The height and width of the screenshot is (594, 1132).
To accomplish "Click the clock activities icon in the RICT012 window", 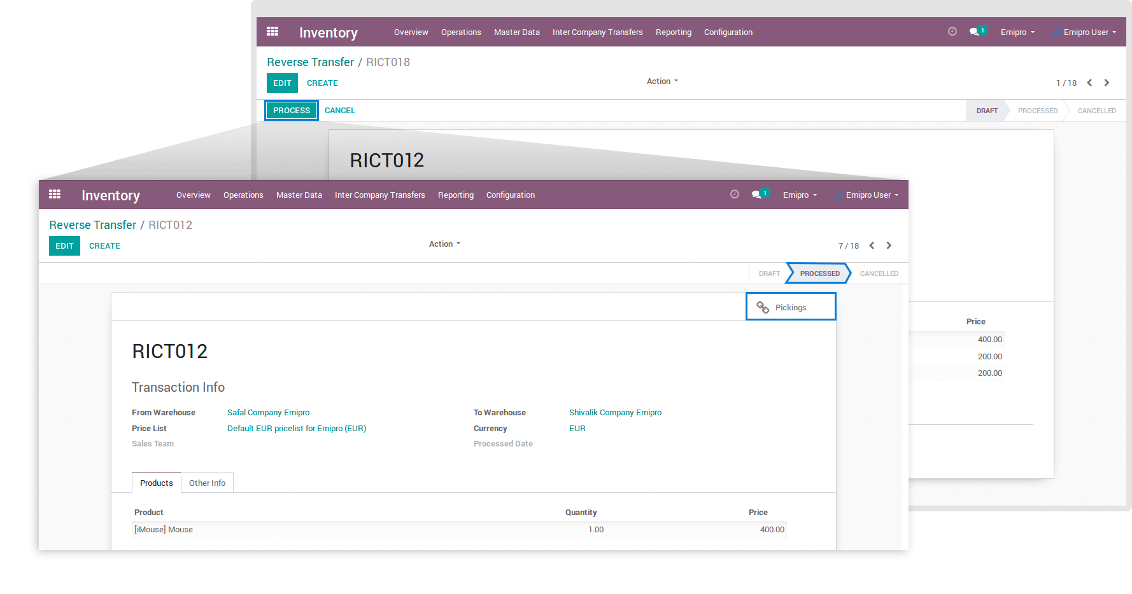I will pyautogui.click(x=734, y=195).
